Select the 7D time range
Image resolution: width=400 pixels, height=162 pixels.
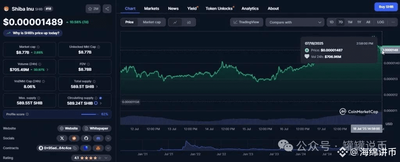[x=340, y=22]
